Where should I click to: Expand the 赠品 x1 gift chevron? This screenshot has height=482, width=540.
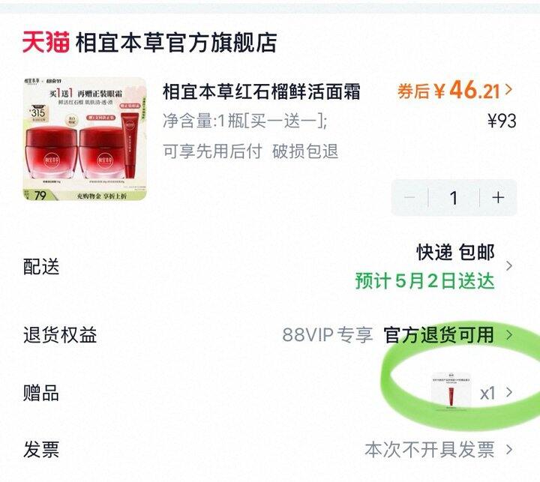click(x=509, y=392)
